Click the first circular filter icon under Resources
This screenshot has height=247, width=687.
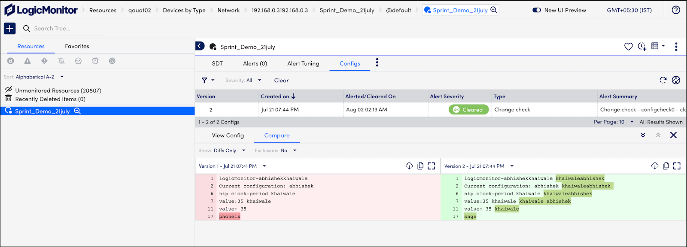point(11,61)
